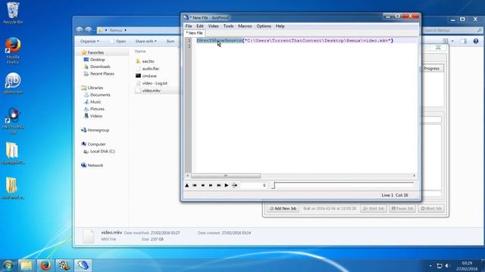Toggle the AvsPmod video preview triangle button

pos(187,185)
